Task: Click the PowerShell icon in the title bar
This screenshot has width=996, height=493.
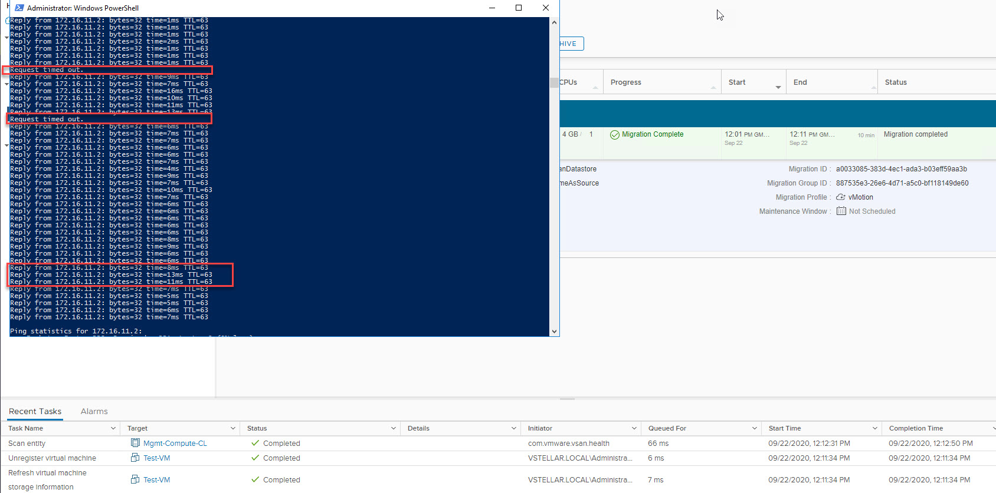Action: coord(19,8)
